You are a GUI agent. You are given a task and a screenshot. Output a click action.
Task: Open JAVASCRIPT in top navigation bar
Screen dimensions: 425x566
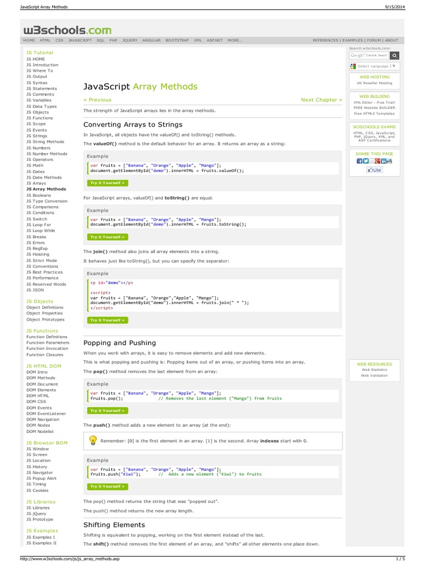coord(80,40)
